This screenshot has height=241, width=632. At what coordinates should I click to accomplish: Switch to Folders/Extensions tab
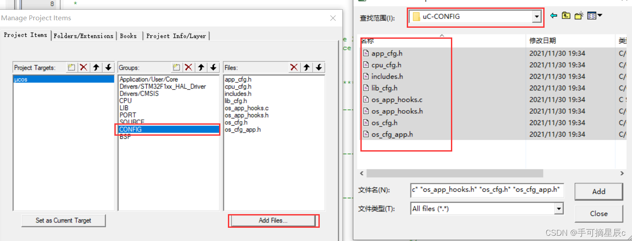(x=83, y=36)
